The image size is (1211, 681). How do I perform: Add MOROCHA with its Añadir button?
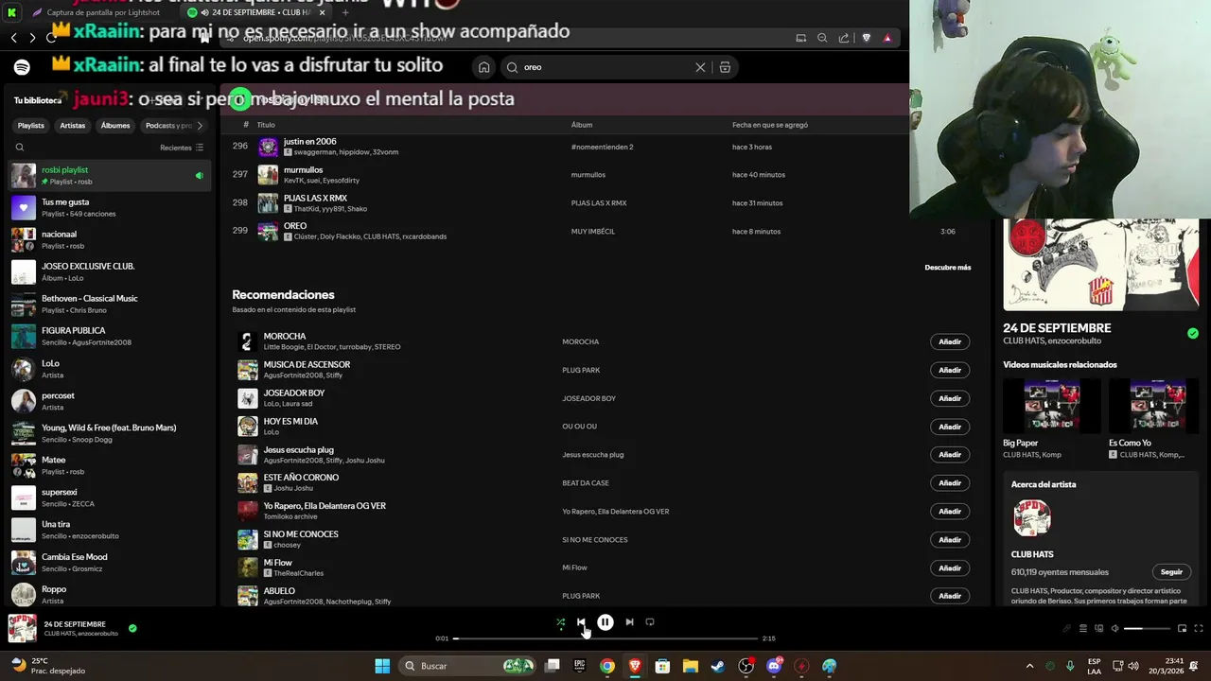(950, 341)
